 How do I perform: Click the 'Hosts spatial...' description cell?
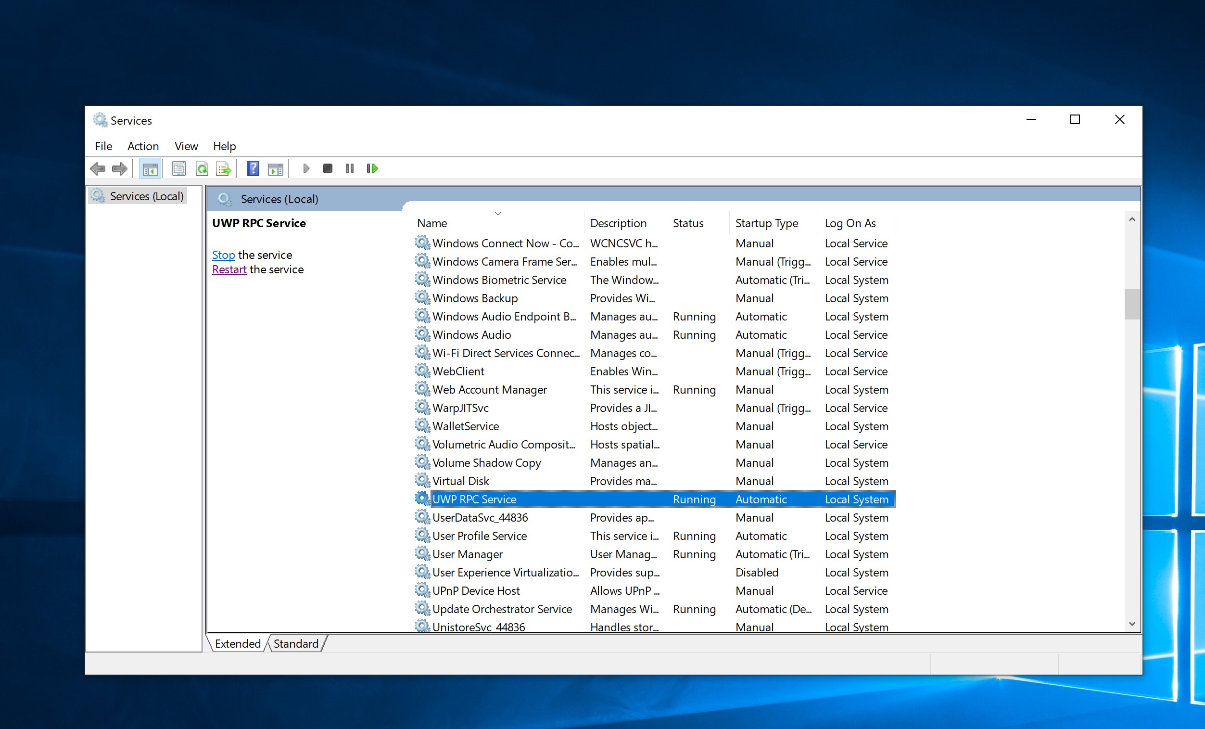[x=624, y=444]
